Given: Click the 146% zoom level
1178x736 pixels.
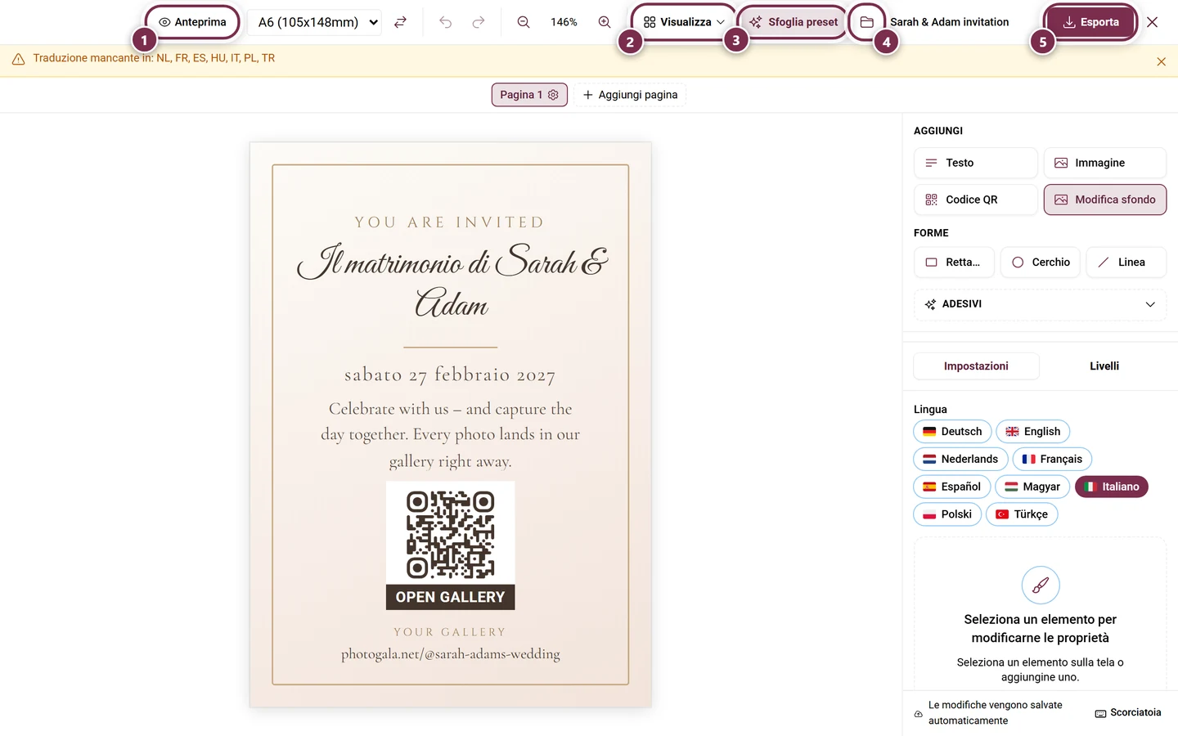Looking at the screenshot, I should [564, 22].
